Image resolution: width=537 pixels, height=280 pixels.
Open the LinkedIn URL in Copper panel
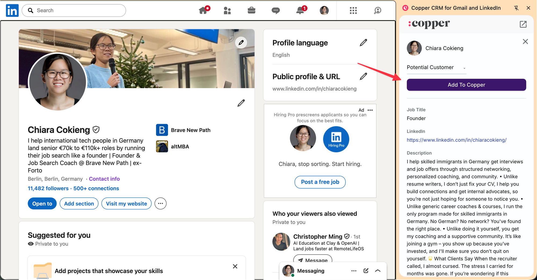[456, 140]
